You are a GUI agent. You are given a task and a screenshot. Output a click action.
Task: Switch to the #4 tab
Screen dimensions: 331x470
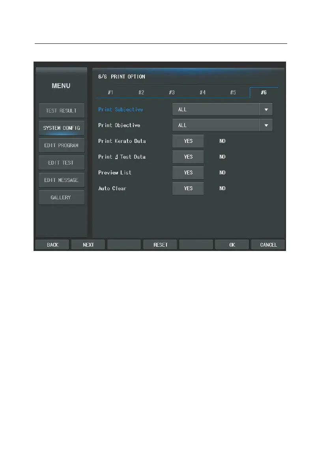(x=202, y=92)
